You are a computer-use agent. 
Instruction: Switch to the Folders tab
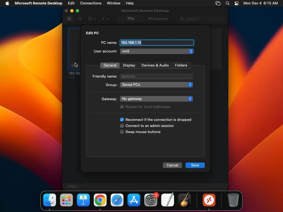181,65
